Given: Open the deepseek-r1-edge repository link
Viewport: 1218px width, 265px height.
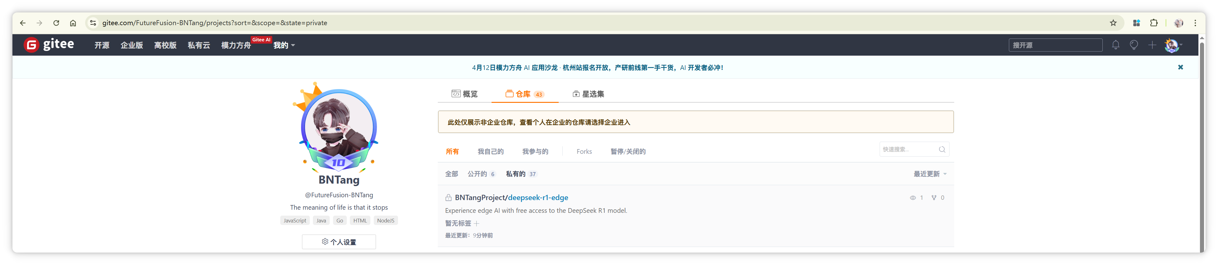Looking at the screenshot, I should tap(538, 198).
